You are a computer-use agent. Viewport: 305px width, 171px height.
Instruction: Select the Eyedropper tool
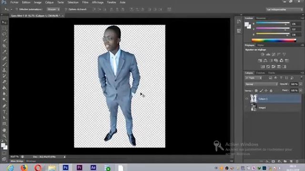tap(4, 52)
